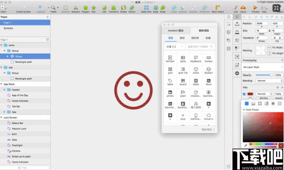Expand the Shape layer
The width and height of the screenshot is (284, 170).
point(8,57)
